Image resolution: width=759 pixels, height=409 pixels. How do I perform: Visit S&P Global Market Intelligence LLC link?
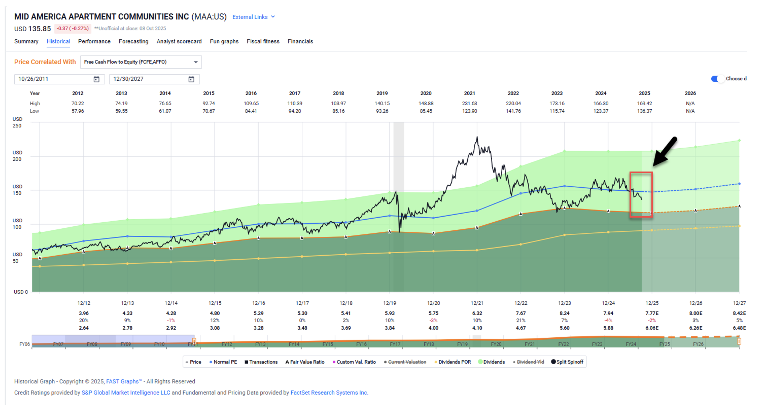point(126,393)
